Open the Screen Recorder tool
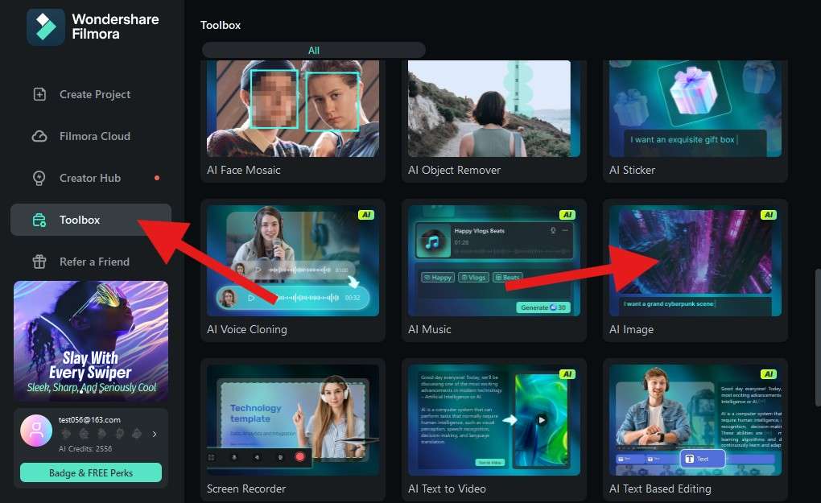 pyautogui.click(x=293, y=429)
